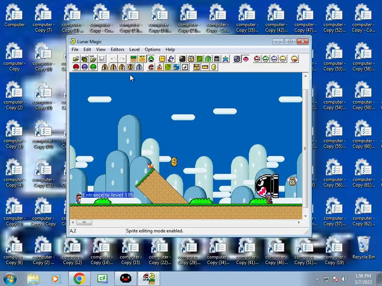Click the orange-white mushroom at toolbar end

pyautogui.click(x=294, y=59)
